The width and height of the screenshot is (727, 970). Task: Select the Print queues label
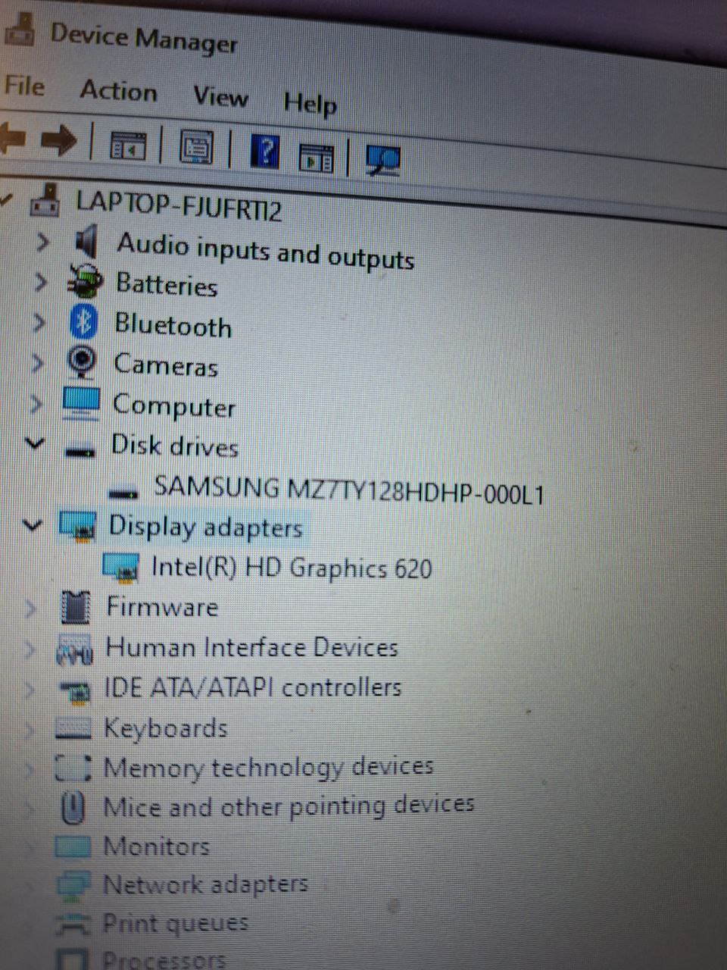[175, 923]
